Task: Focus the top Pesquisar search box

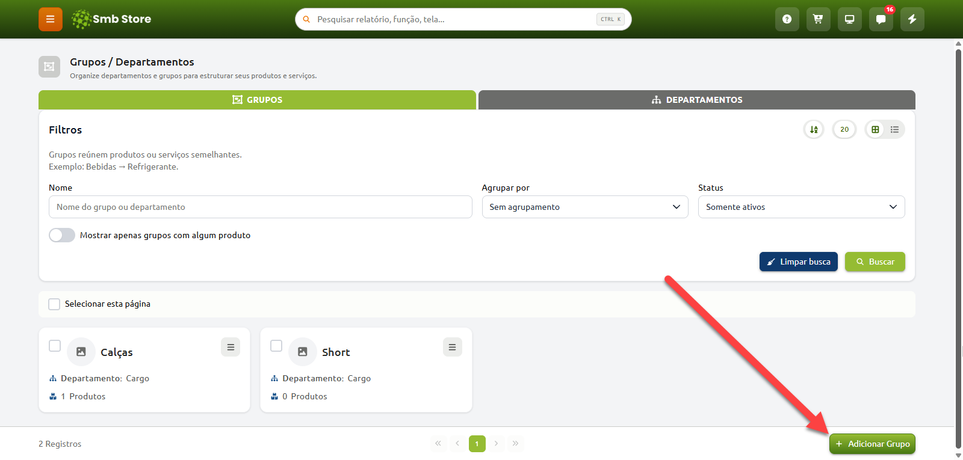Action: point(463,19)
